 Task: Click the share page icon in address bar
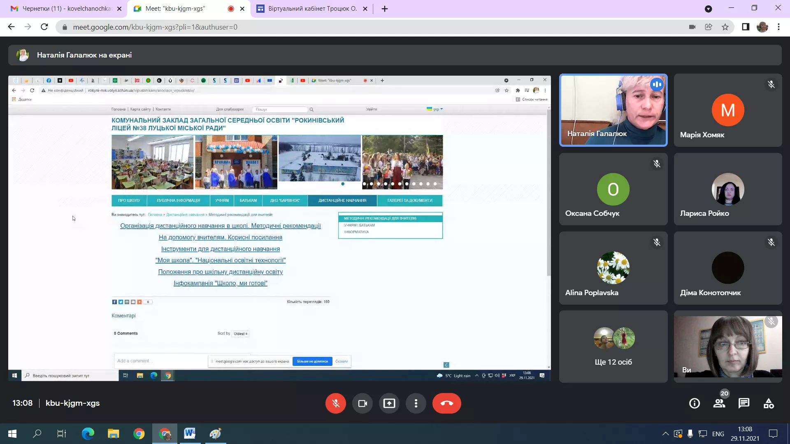click(x=709, y=27)
